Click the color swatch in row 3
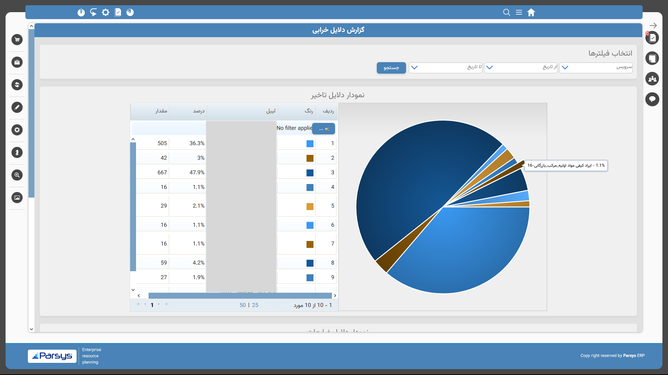Screen dimensions: 668x375 (x=310, y=173)
